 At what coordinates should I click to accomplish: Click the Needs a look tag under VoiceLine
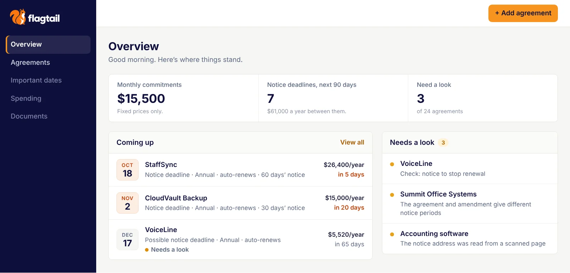click(x=167, y=250)
